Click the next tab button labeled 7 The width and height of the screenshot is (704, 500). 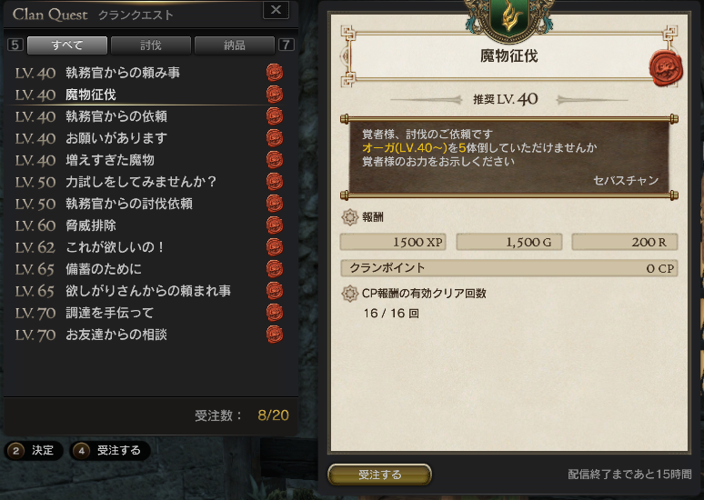coord(286,45)
